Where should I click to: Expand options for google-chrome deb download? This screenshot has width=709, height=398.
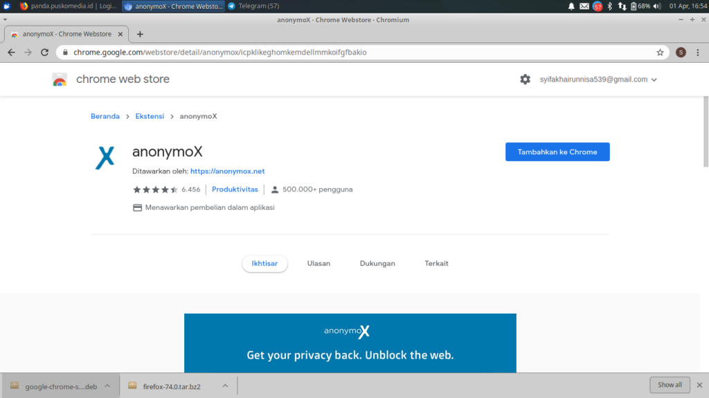point(107,386)
